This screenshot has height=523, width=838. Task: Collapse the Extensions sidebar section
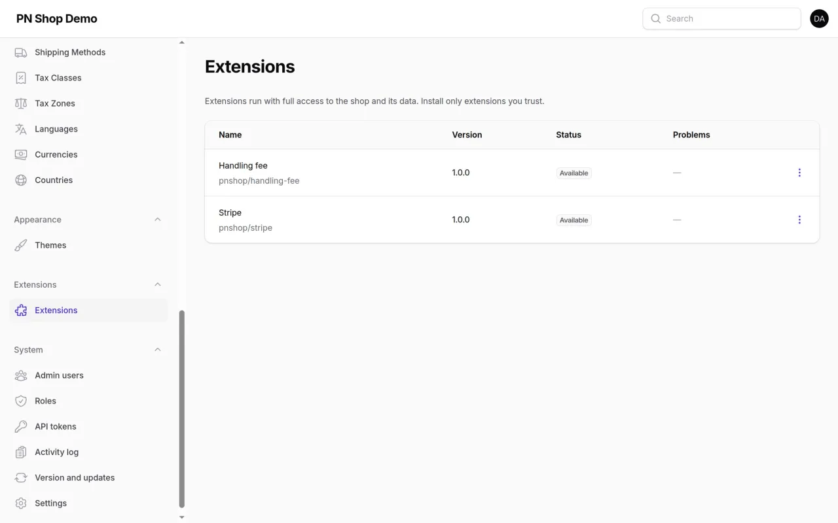pyautogui.click(x=157, y=284)
